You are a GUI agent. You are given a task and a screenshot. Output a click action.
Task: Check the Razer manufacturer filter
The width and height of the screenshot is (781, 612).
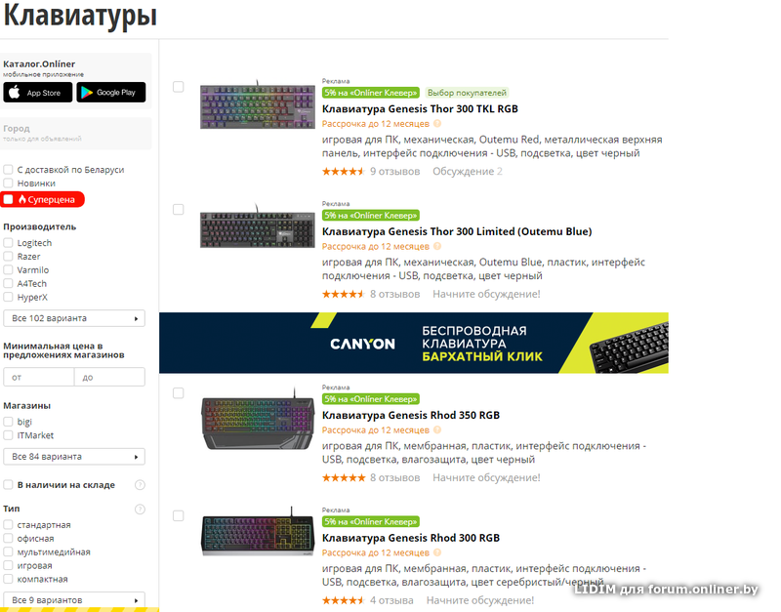(x=8, y=256)
